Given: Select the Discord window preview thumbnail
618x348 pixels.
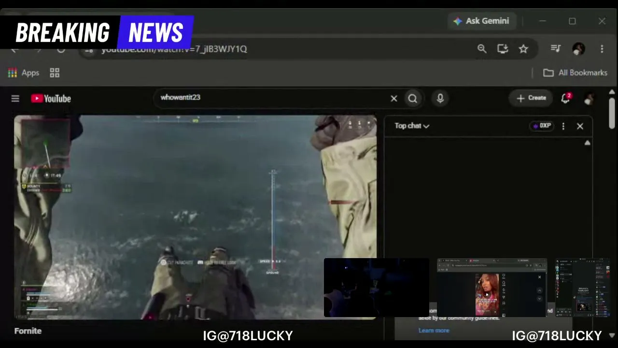Looking at the screenshot, I should pyautogui.click(x=582, y=288).
